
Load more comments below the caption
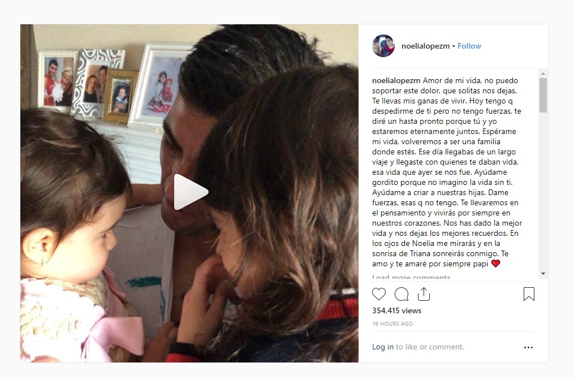point(411,277)
